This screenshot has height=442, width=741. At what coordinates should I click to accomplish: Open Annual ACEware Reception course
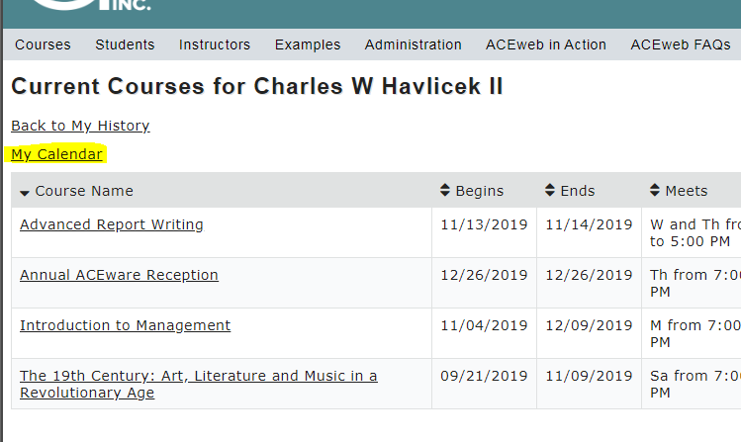pos(119,275)
